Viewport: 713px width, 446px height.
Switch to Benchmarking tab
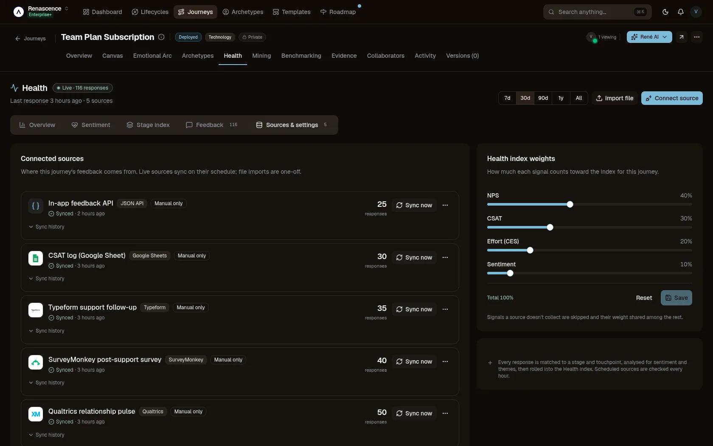click(301, 56)
